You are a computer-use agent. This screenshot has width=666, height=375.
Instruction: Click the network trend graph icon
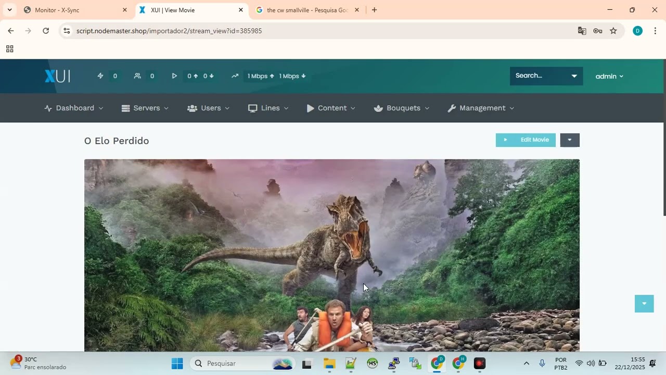point(235,76)
